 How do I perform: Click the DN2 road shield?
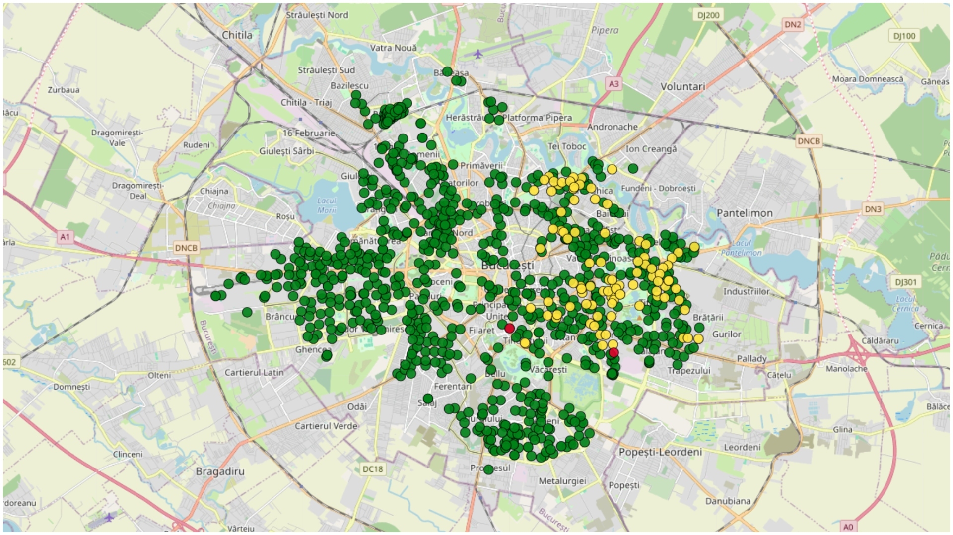click(793, 24)
